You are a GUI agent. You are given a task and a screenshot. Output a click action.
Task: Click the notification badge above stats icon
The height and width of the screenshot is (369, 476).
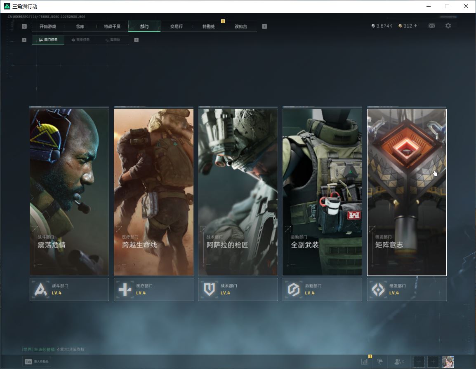(370, 356)
